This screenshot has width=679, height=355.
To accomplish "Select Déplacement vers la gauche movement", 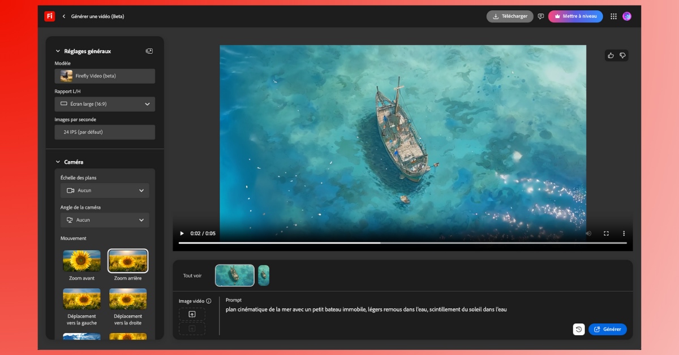I will 81,300.
